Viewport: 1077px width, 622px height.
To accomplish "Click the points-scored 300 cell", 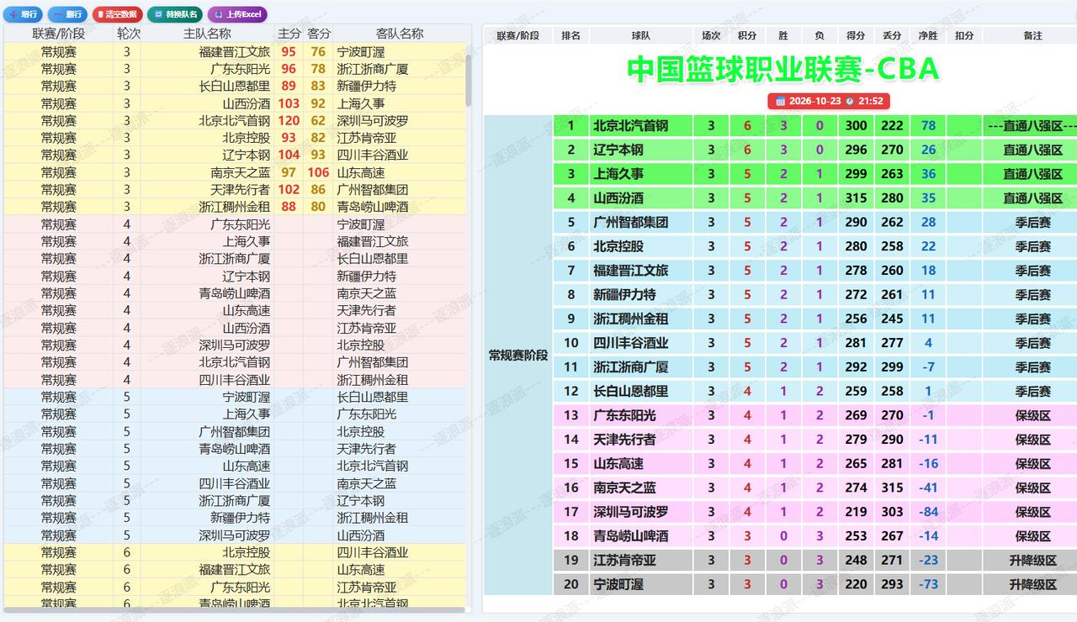I will tap(856, 126).
